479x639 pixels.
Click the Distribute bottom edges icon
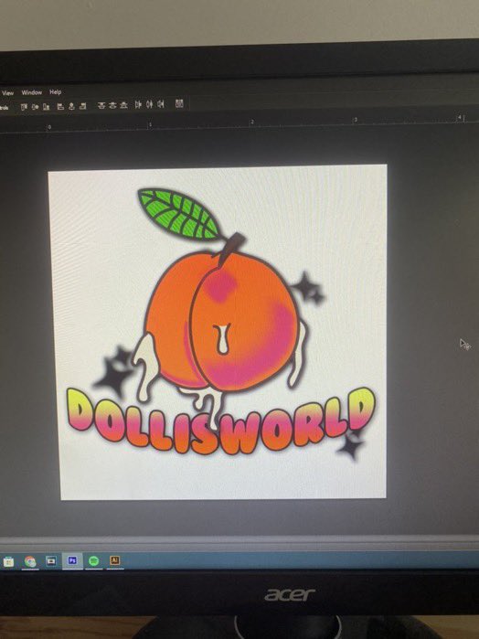123,105
